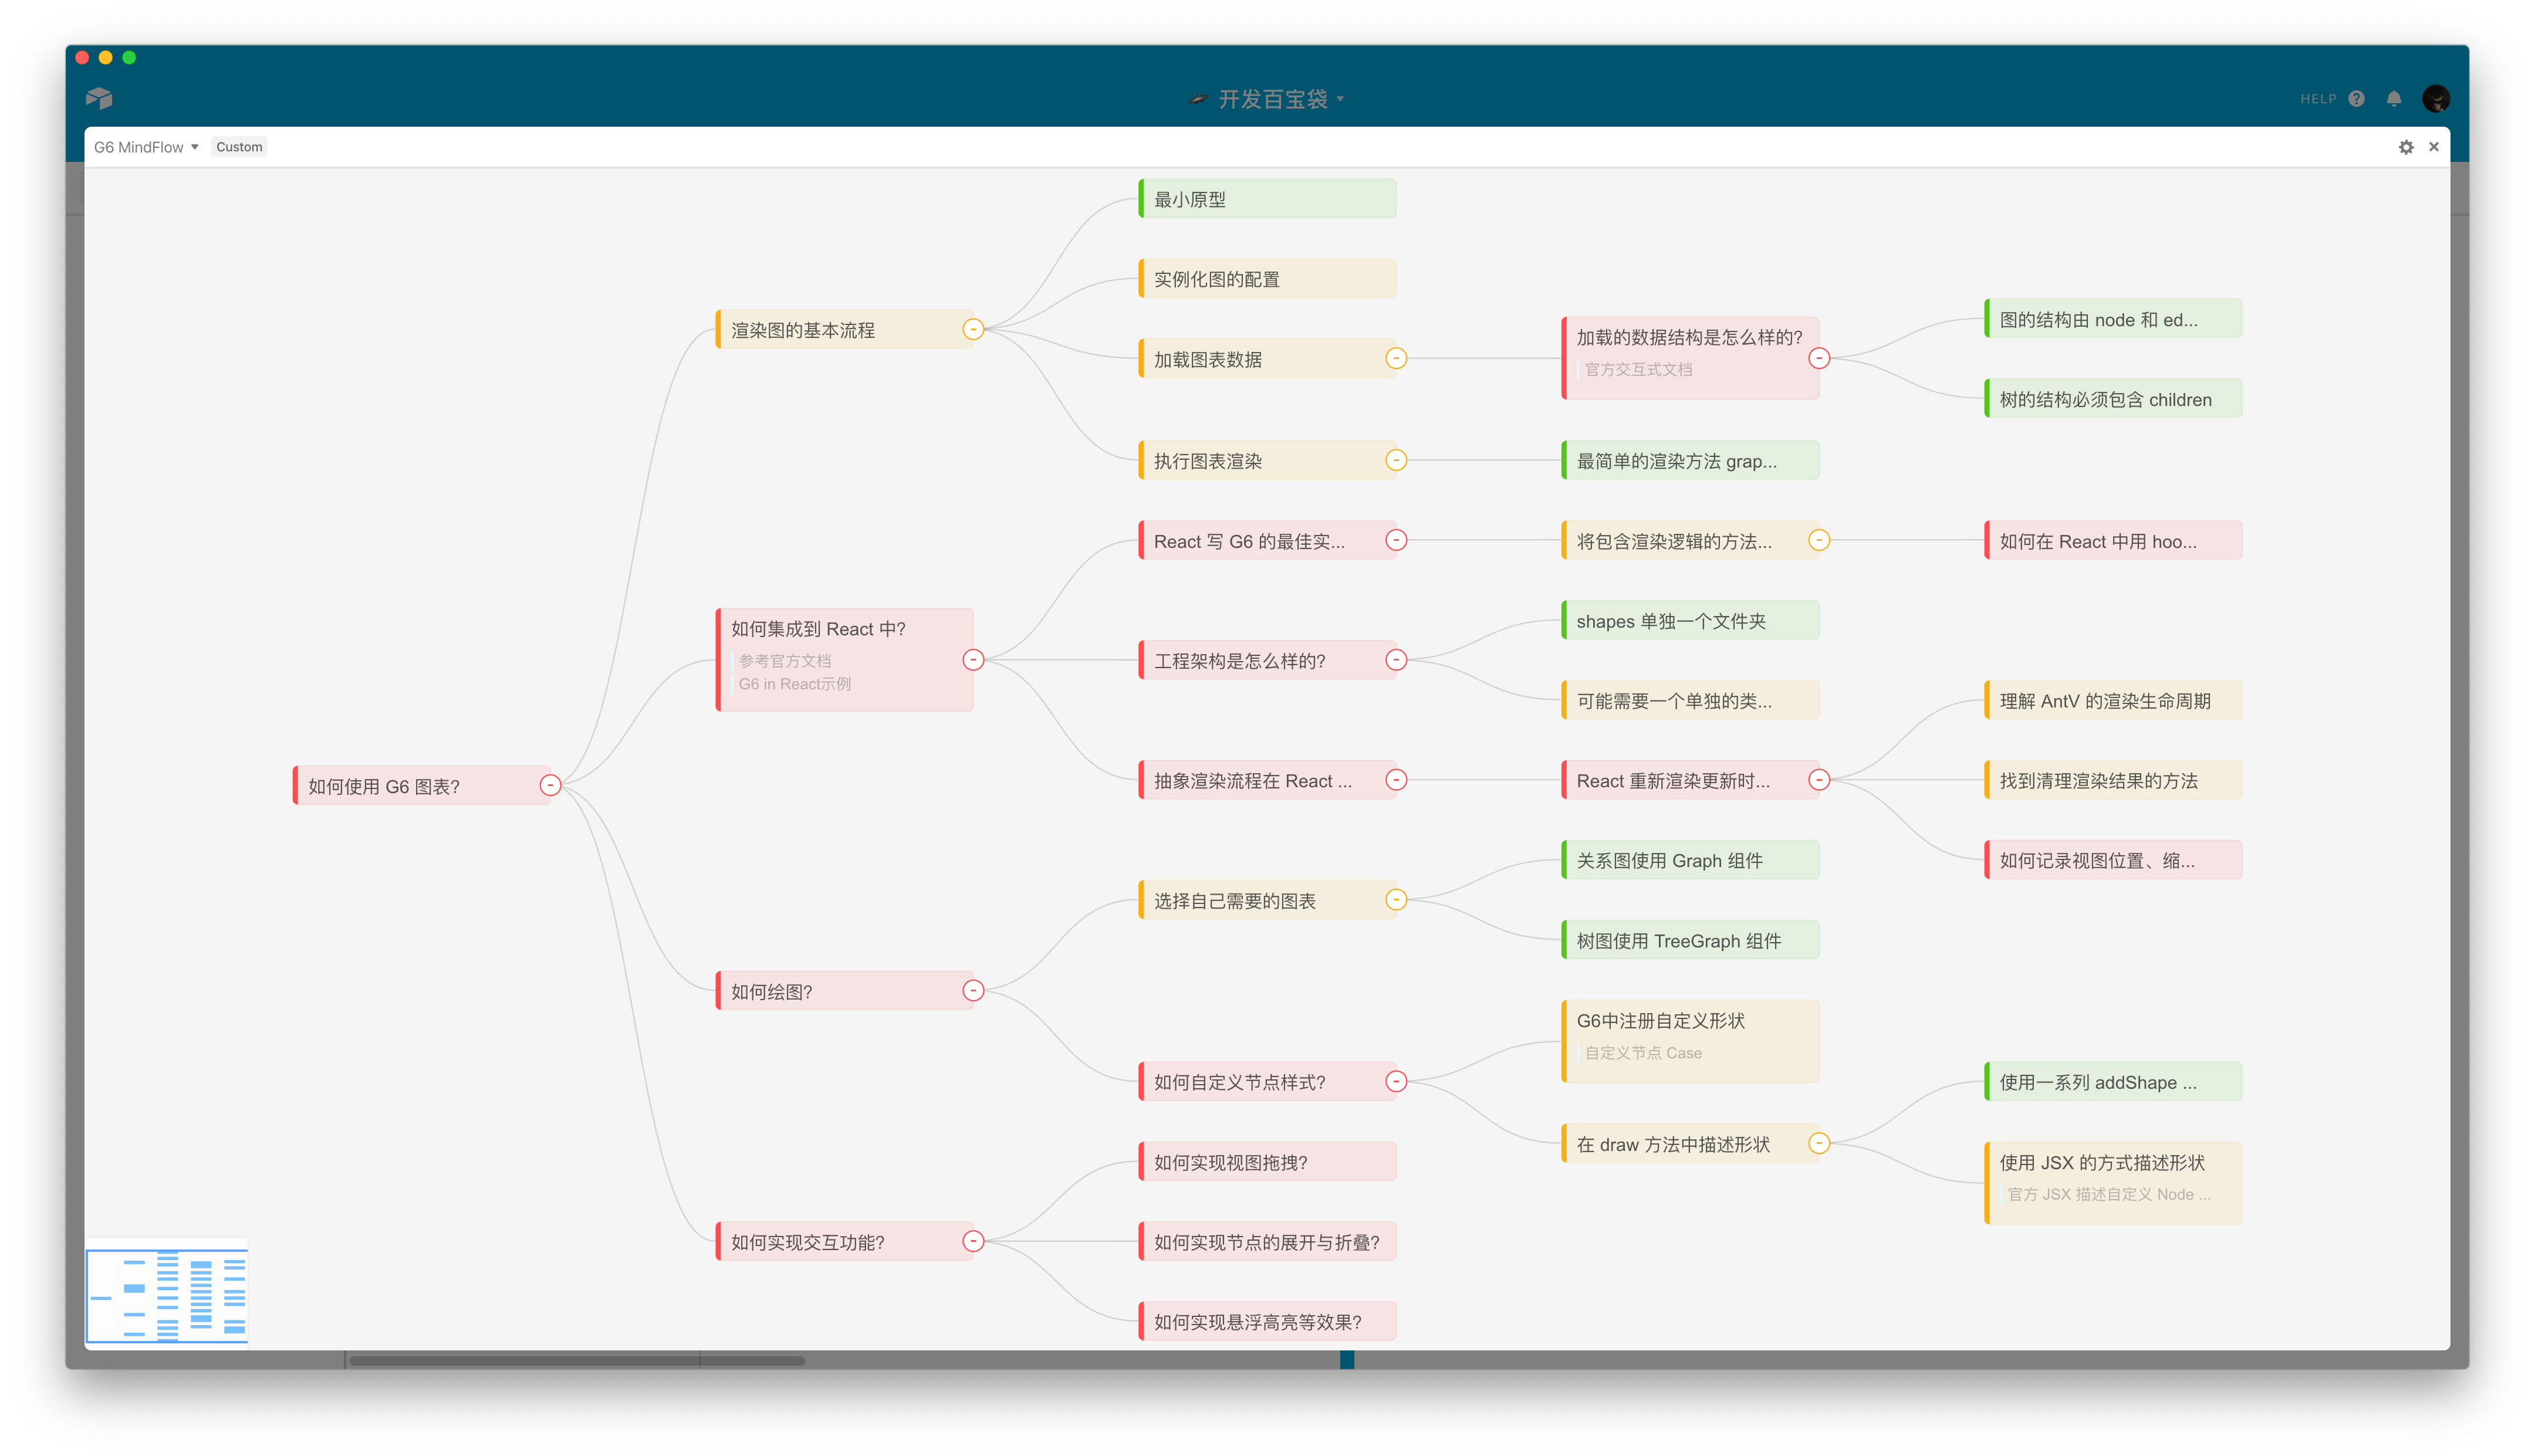Click the horizontal scrollbar at the bottom
Screen dimensions: 2535x1456
(x=577, y=1360)
